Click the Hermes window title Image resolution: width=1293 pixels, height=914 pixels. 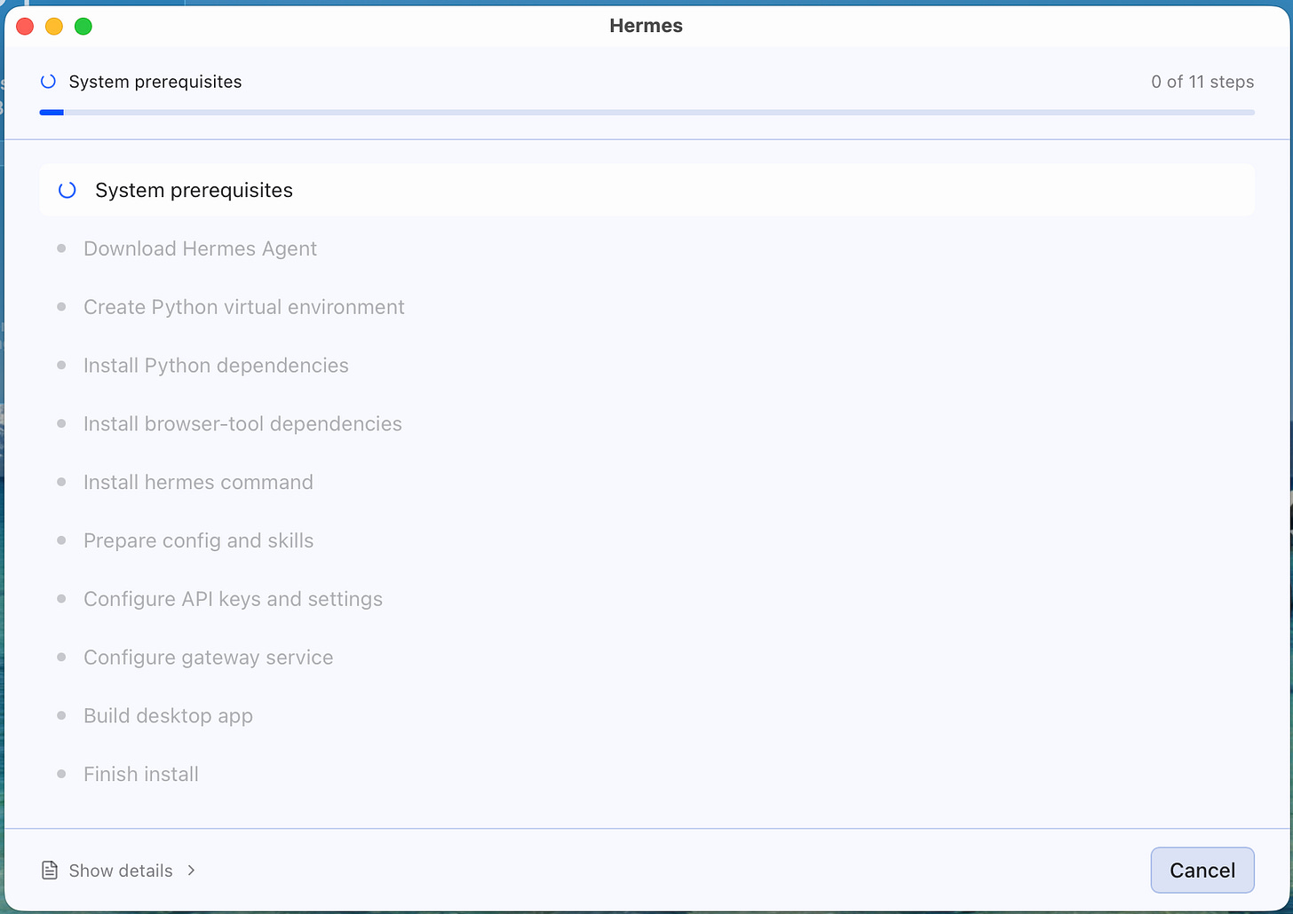coord(646,26)
